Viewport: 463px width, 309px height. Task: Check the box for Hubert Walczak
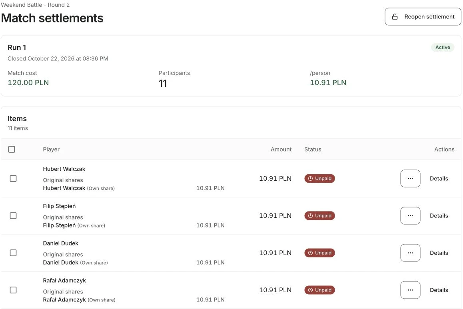[13, 179]
